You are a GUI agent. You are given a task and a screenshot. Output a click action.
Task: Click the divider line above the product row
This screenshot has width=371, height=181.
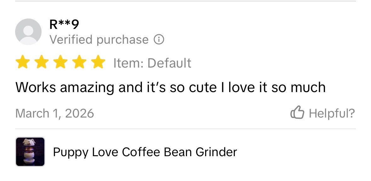click(x=185, y=129)
